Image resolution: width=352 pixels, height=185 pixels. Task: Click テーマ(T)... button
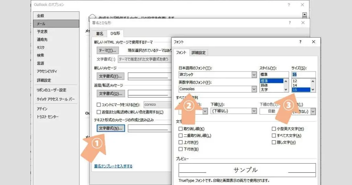click(x=108, y=51)
